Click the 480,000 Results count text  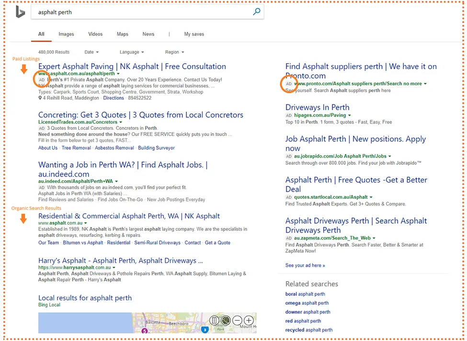coord(54,52)
